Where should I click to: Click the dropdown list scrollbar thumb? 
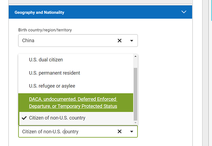pos(135,94)
